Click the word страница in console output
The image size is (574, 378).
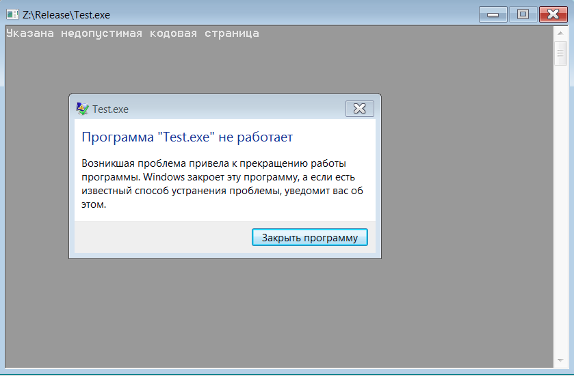point(232,33)
